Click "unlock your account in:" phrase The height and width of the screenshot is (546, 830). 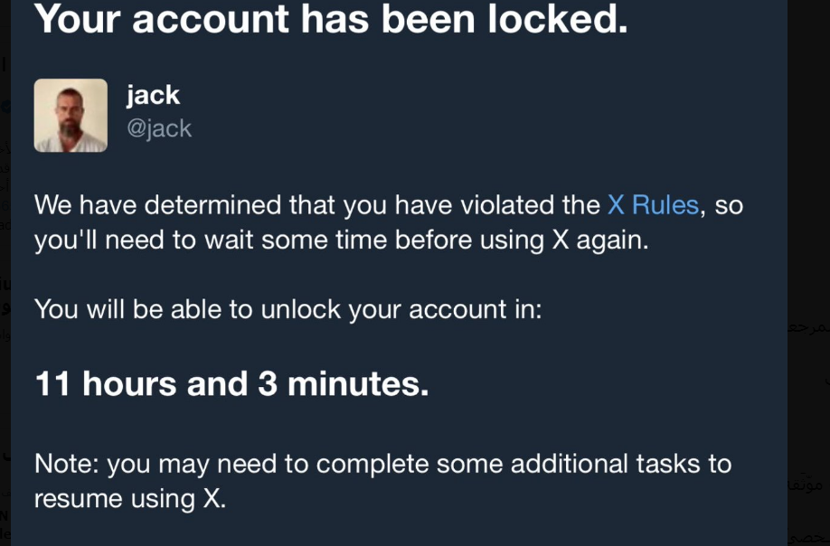(401, 309)
